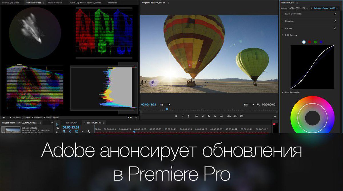Screen dimensions: 343x191
Task: Select the Selection arrow tool
Action: tap(57, 125)
